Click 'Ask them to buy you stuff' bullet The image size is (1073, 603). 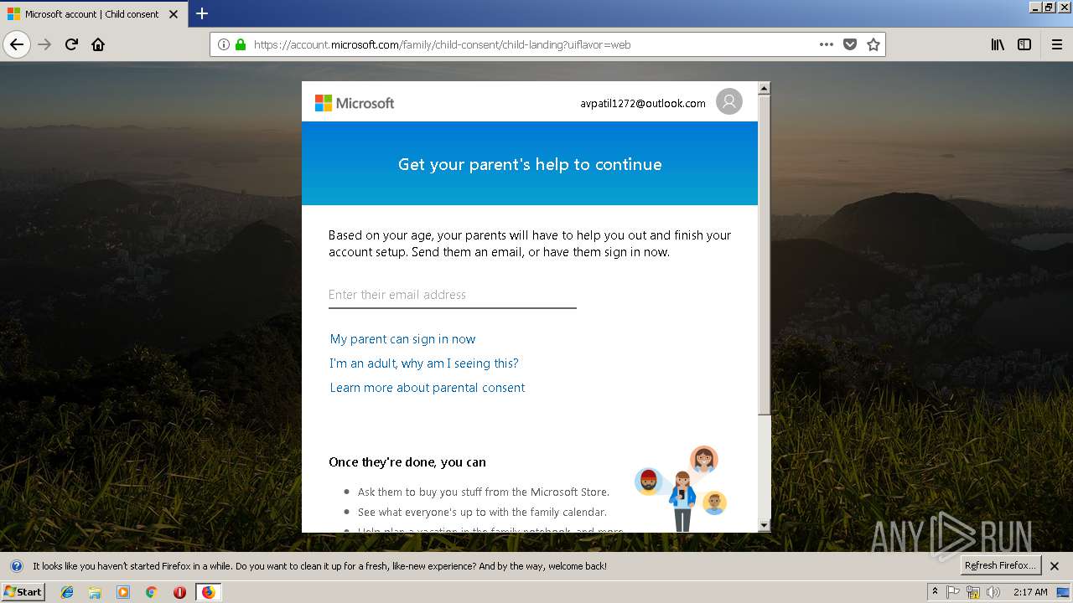[x=484, y=492]
